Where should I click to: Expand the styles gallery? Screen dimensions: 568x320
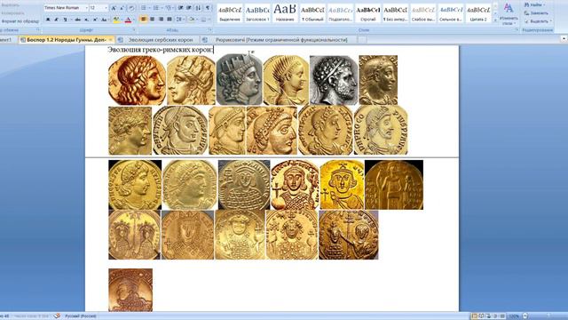pyautogui.click(x=495, y=21)
